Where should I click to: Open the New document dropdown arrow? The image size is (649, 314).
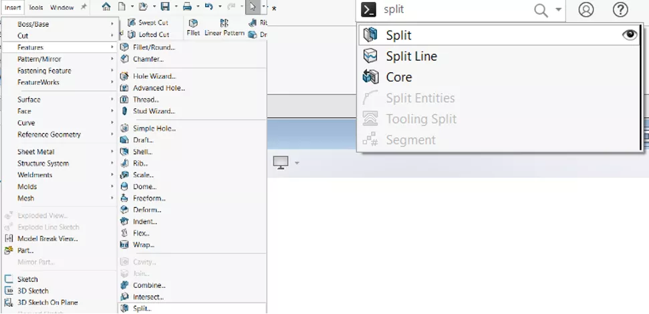(x=132, y=7)
